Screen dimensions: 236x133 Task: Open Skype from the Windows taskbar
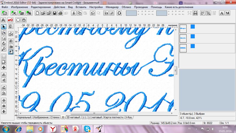click(x=86, y=128)
